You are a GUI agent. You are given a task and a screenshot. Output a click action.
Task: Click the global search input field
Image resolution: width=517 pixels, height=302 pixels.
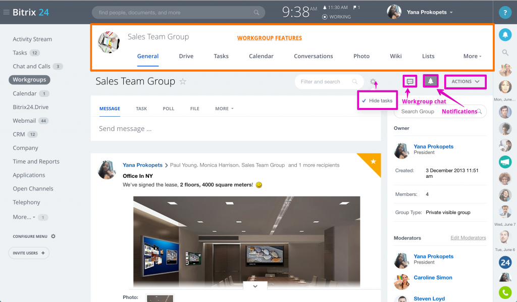(178, 13)
